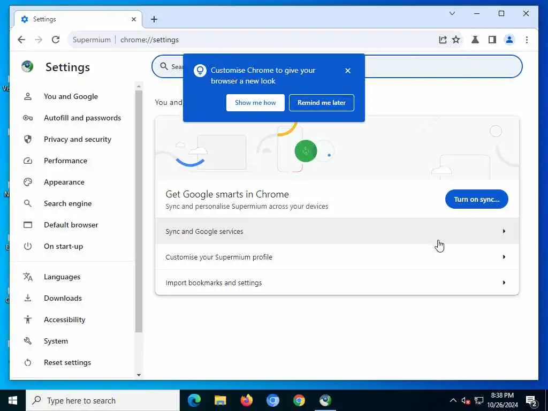Open the tab search chevron
The width and height of the screenshot is (548, 411).
[x=452, y=13]
